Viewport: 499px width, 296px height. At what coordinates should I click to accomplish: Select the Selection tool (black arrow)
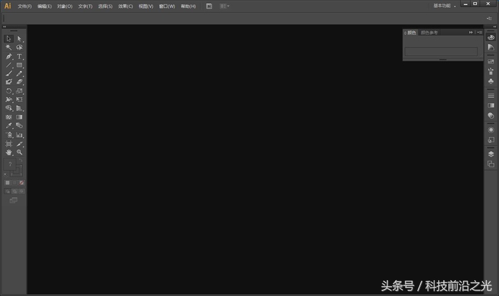[x=9, y=39]
